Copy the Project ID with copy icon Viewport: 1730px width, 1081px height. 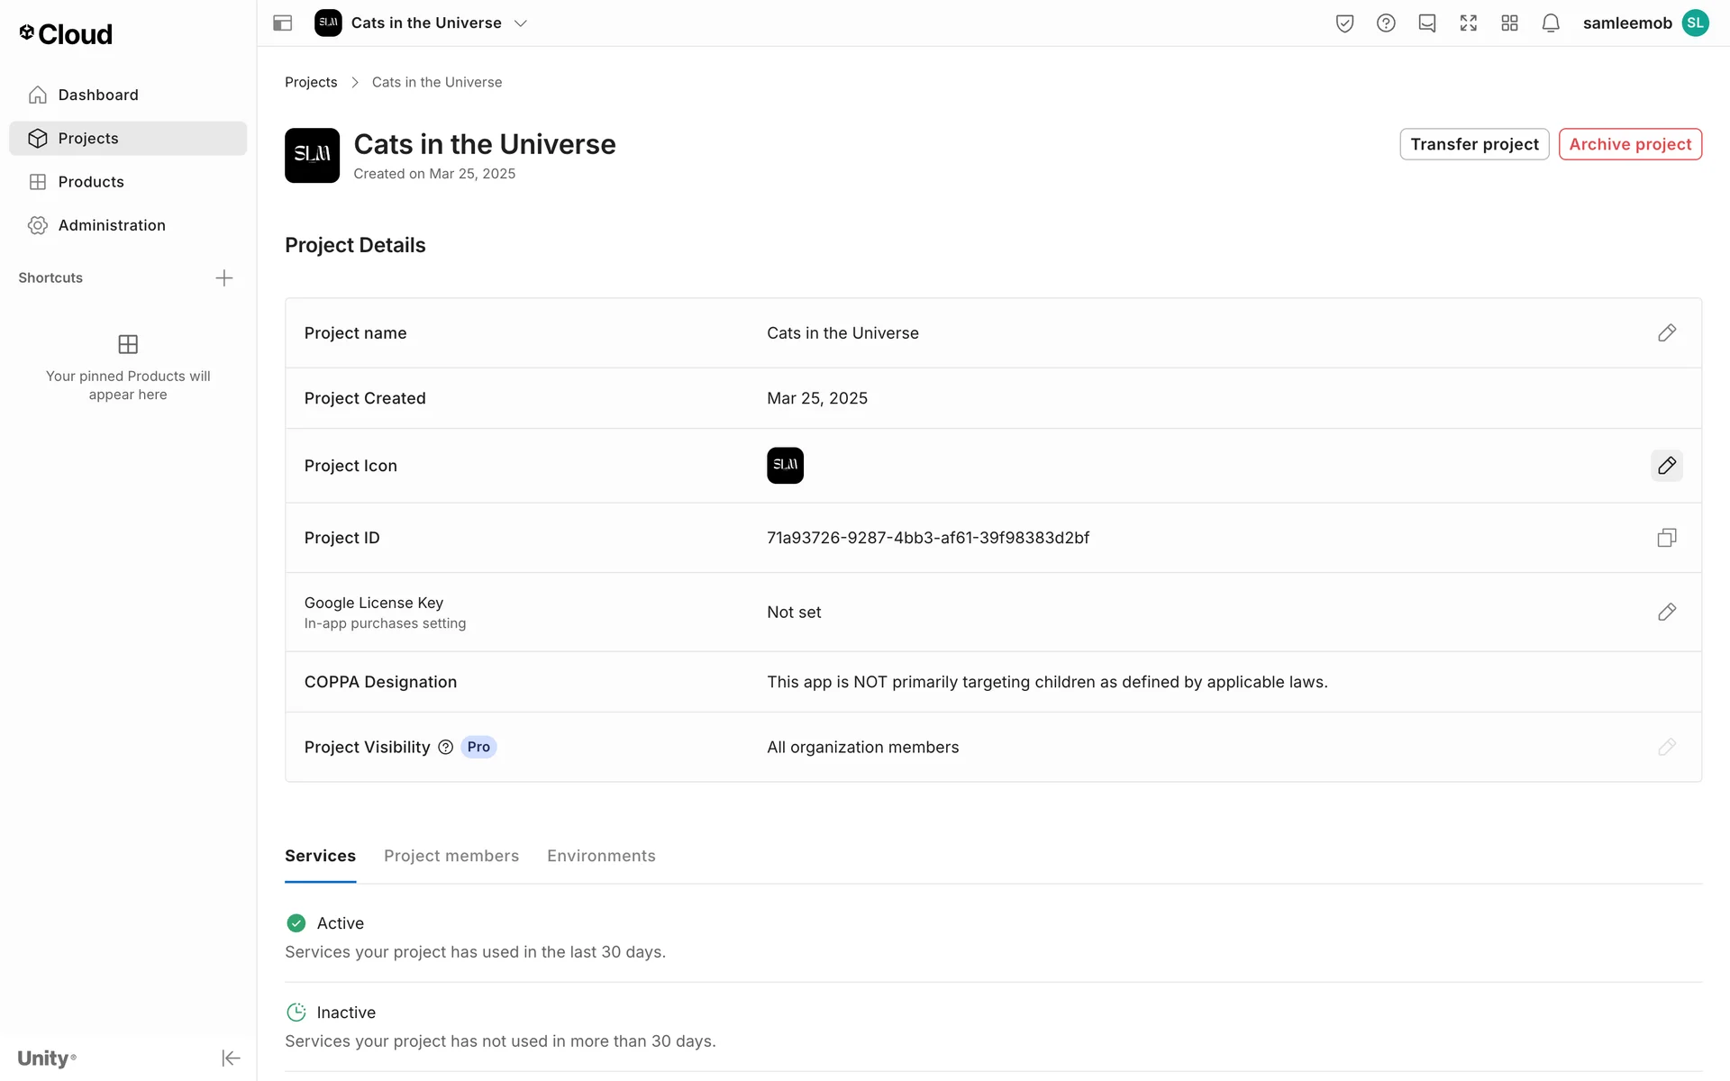(x=1666, y=538)
